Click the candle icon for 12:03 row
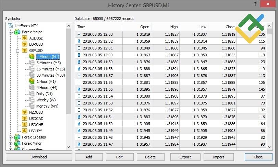This screenshot has height=167, width=278. coord(79,34)
